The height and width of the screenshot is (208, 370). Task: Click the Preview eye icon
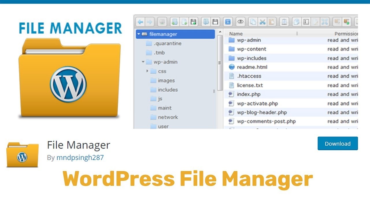coord(240,21)
